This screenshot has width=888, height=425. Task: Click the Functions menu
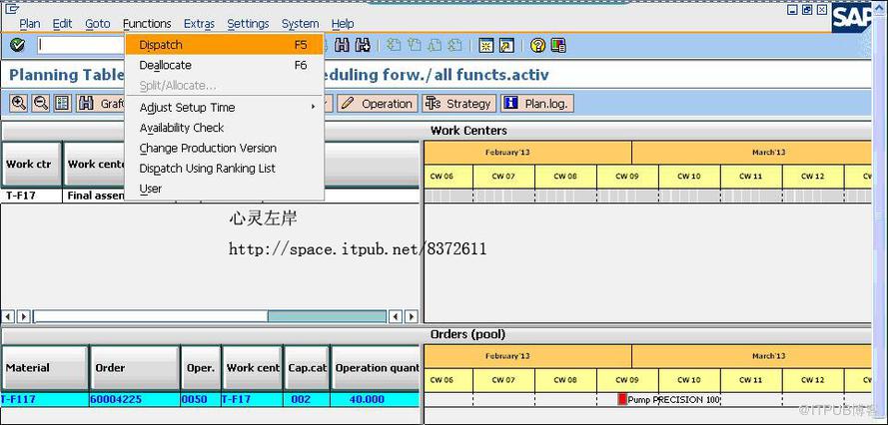[147, 24]
